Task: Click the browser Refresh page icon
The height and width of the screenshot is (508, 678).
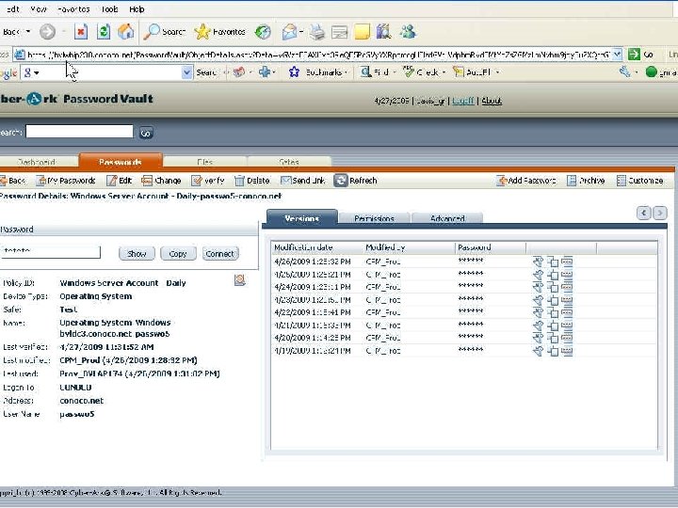Action: 104,32
